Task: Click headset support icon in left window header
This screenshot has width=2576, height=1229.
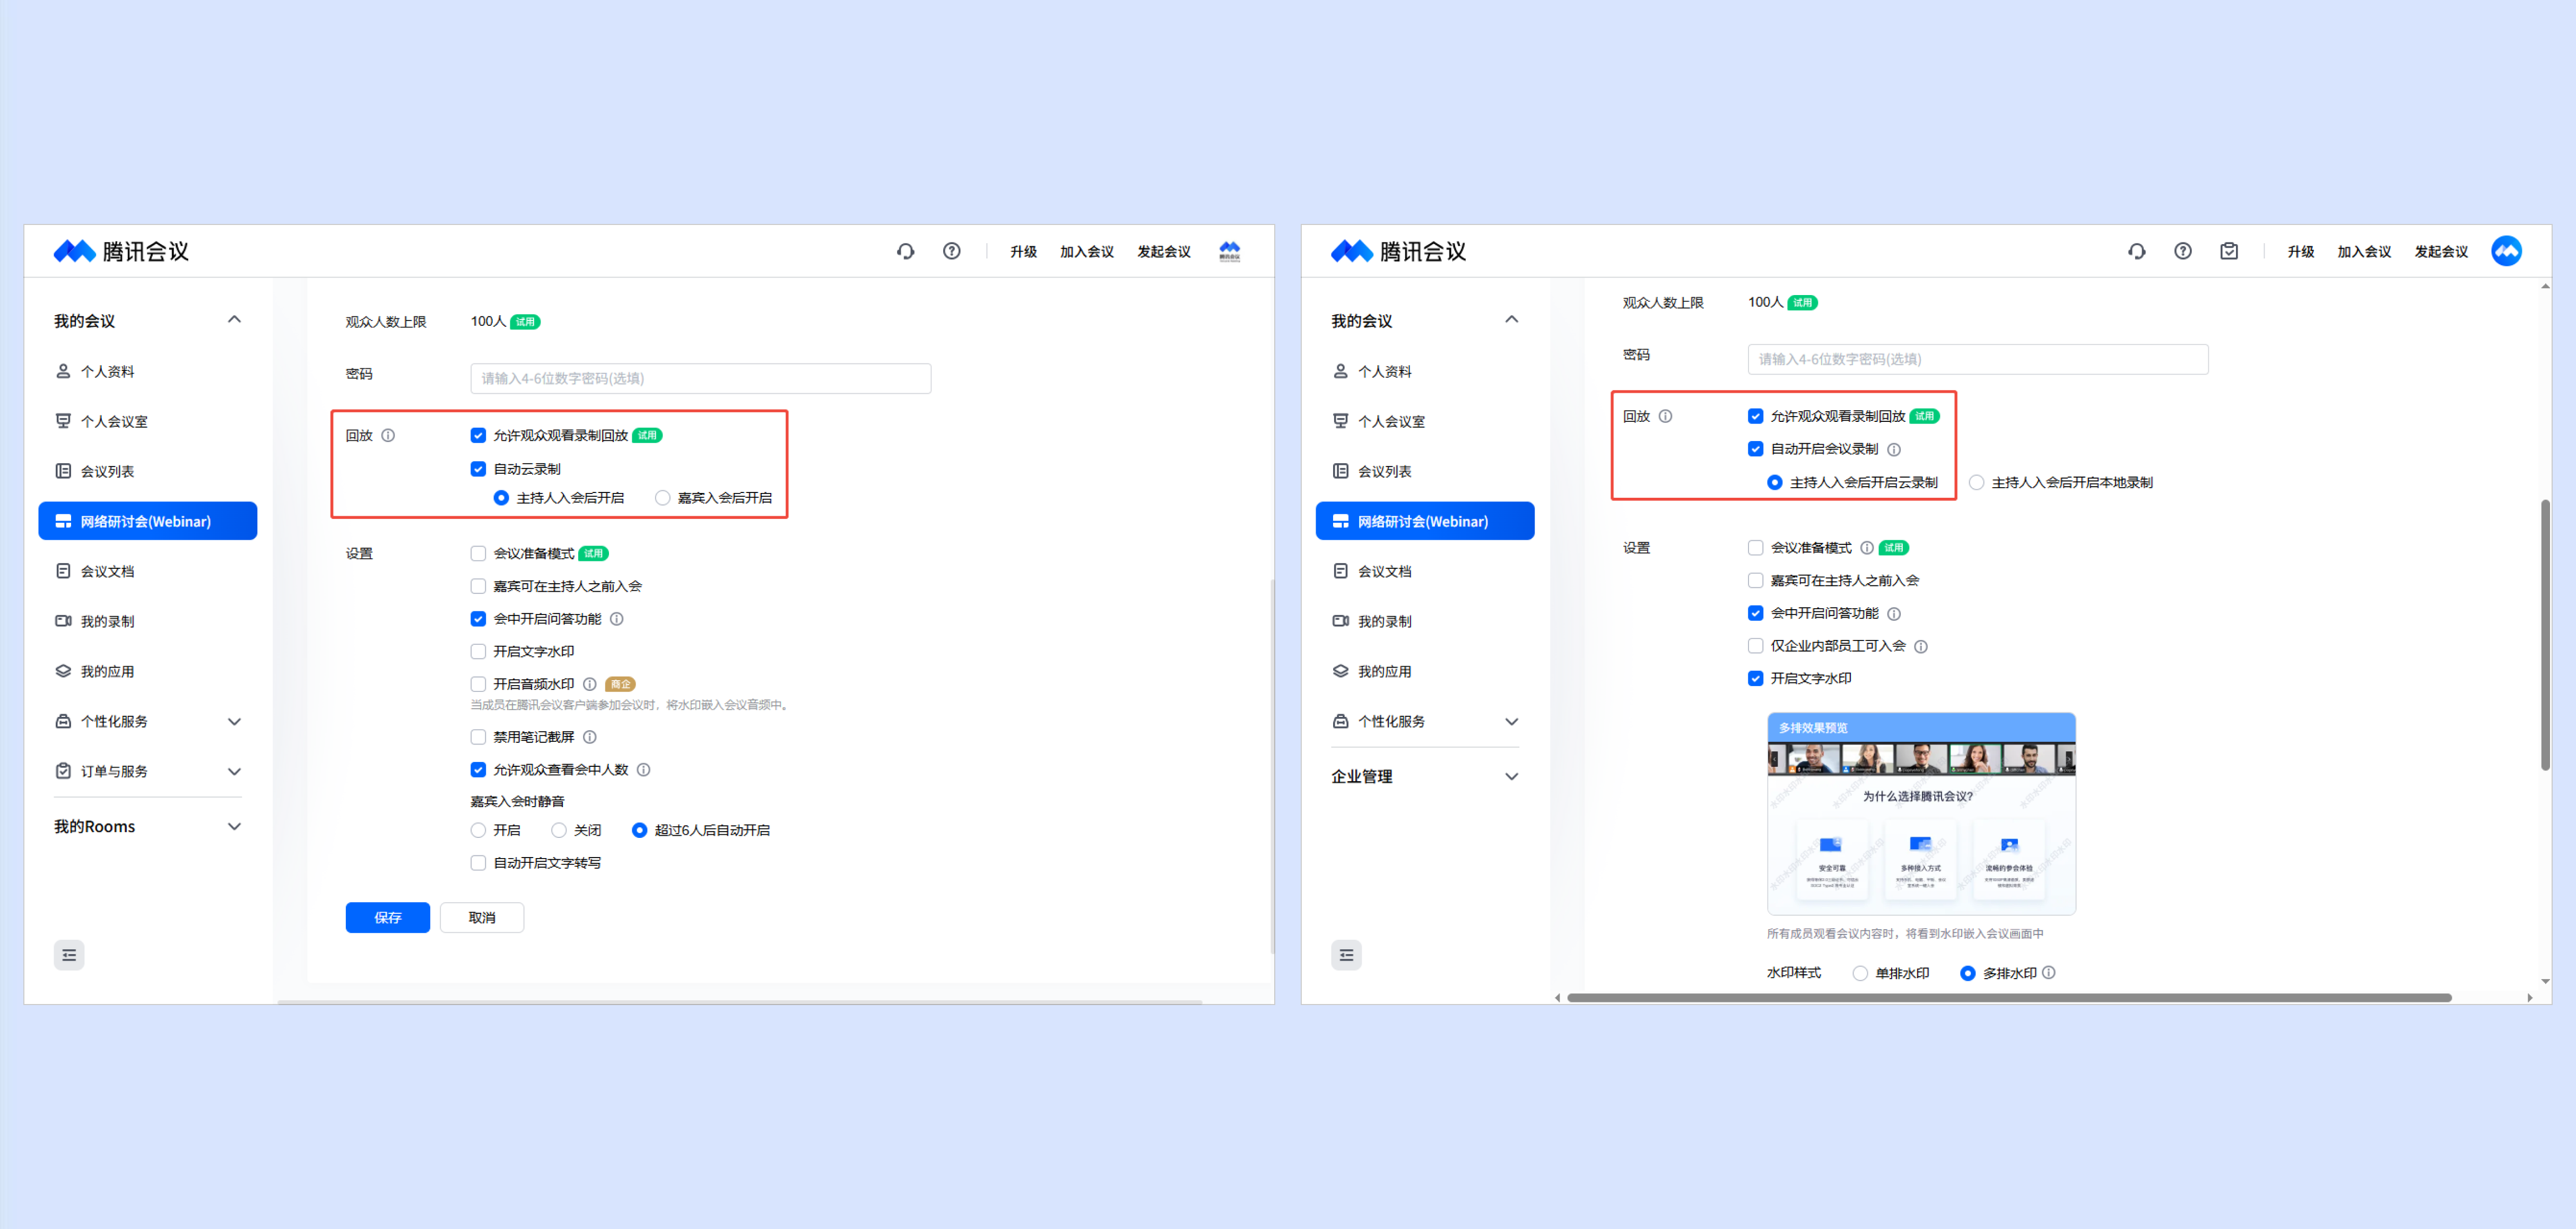Action: [x=905, y=251]
